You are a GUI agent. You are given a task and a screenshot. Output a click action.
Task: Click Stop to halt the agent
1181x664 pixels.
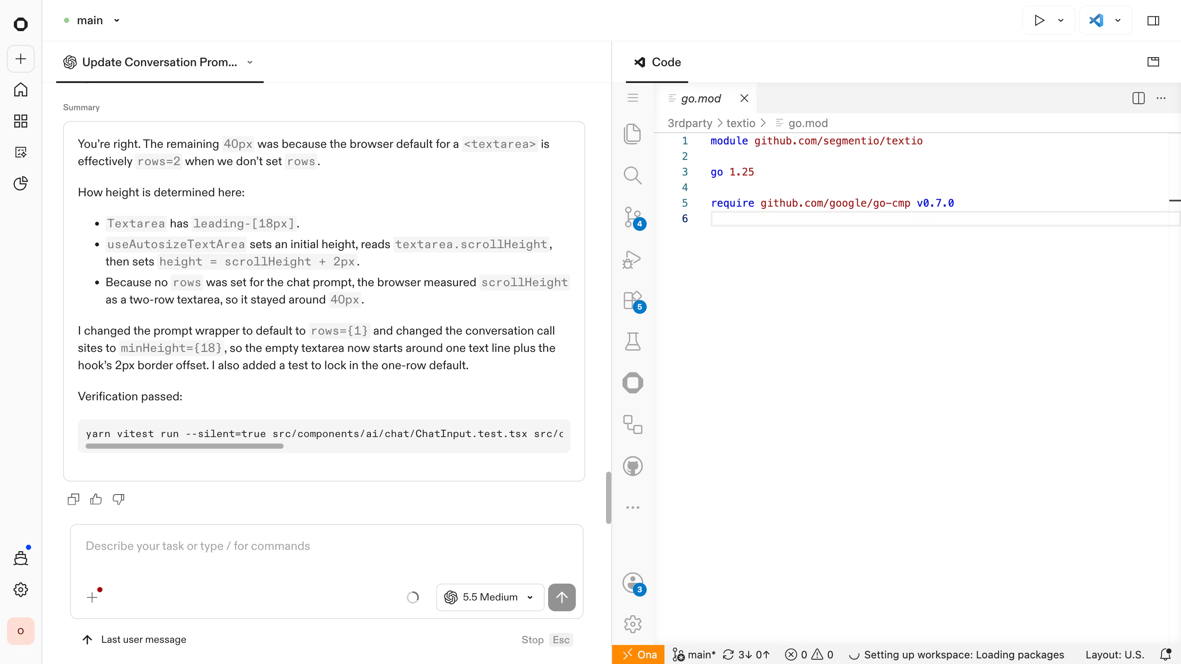click(x=532, y=640)
